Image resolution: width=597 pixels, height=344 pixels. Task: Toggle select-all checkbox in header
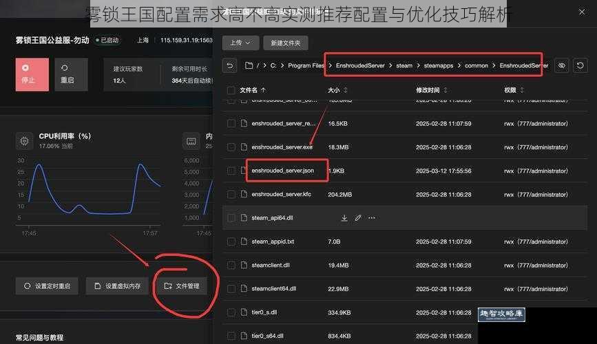tap(231, 90)
